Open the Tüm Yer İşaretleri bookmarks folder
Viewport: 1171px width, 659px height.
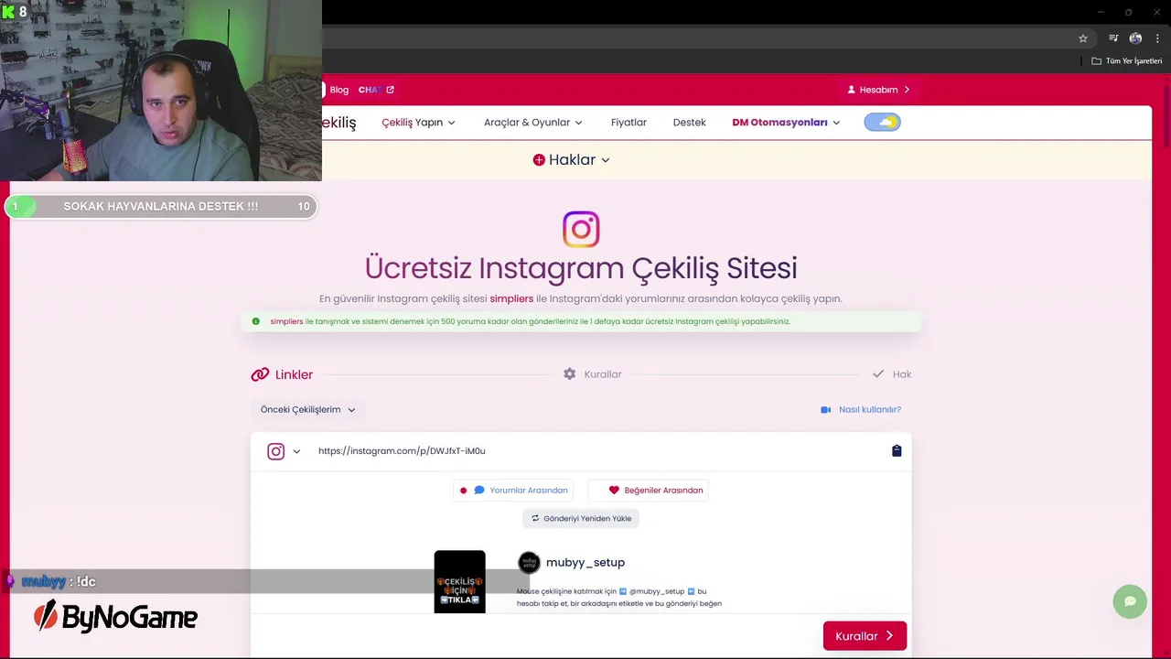pos(1127,61)
